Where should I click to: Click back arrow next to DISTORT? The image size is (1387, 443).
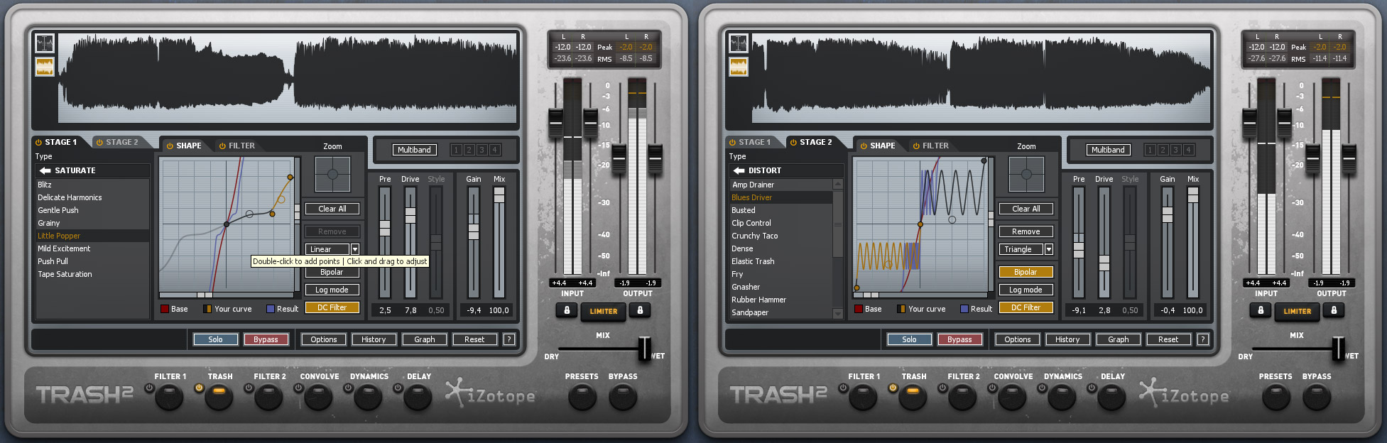(739, 170)
